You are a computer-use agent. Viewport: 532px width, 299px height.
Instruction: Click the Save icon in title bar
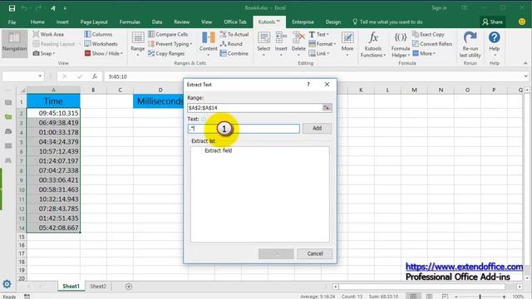coord(12,8)
